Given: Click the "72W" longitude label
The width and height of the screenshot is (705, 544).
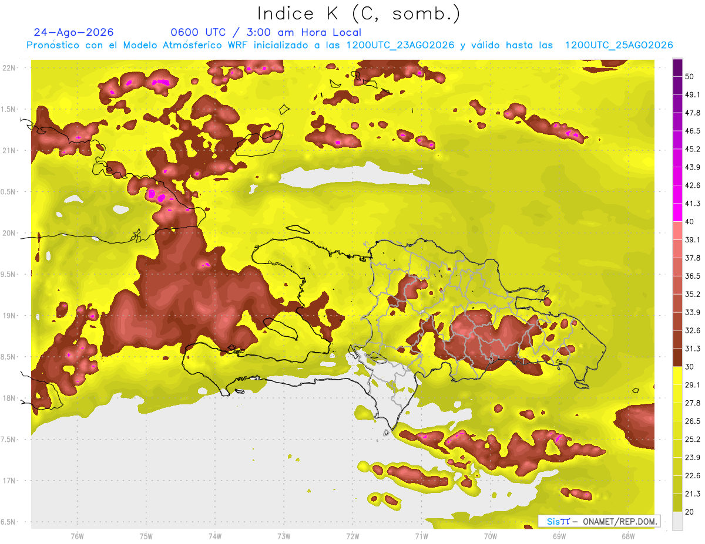Looking at the screenshot, I should pos(352,536).
